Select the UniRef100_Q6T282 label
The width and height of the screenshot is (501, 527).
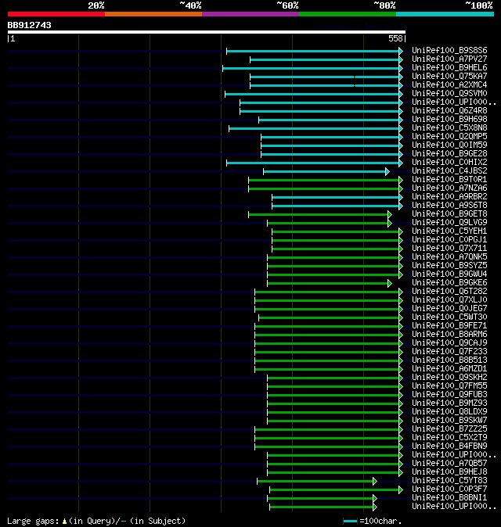point(449,292)
